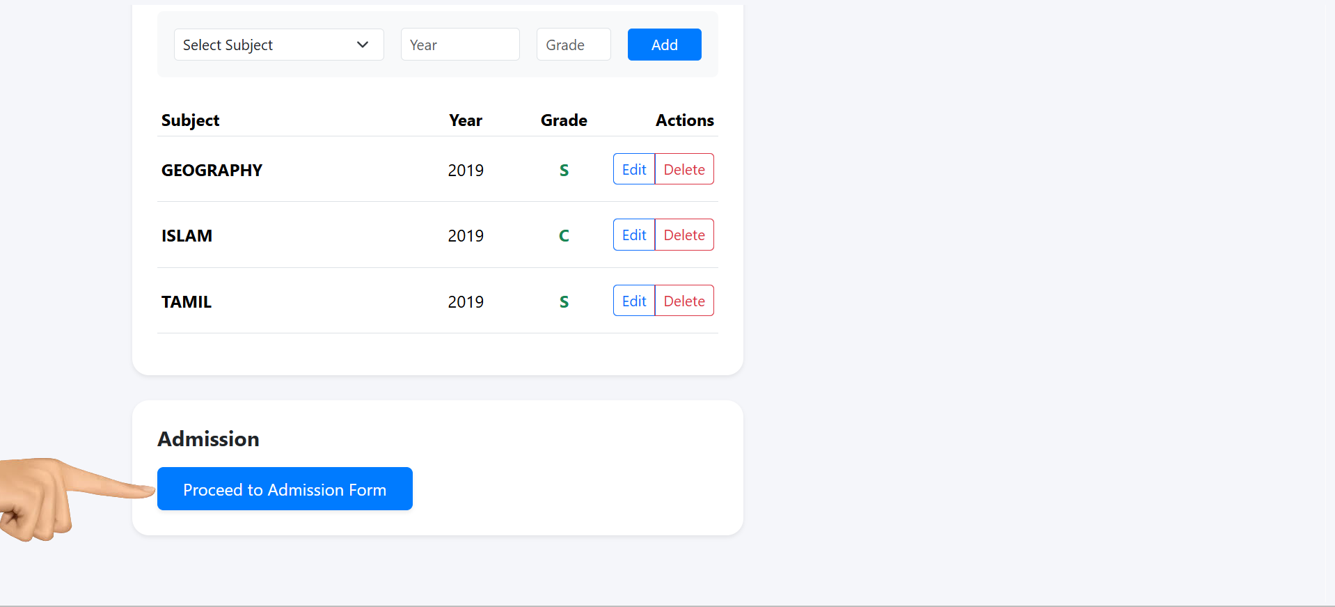Open the Select Subject dropdown

point(278,45)
